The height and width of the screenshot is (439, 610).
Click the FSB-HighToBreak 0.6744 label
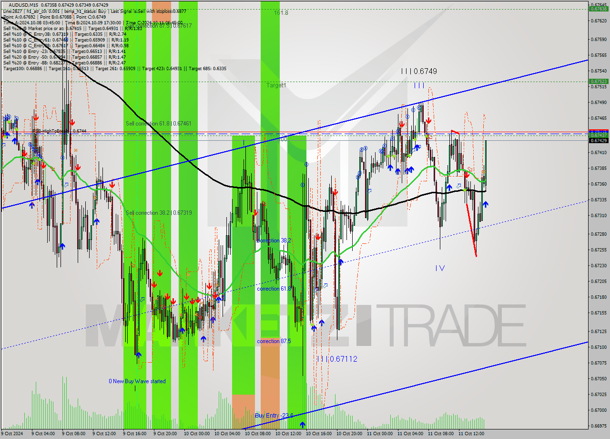coord(59,131)
